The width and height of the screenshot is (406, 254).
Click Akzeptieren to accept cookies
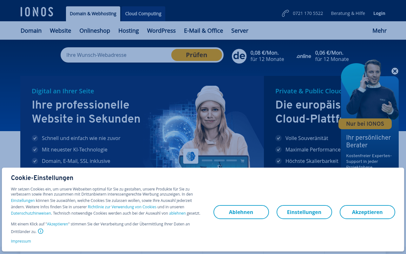(367, 212)
